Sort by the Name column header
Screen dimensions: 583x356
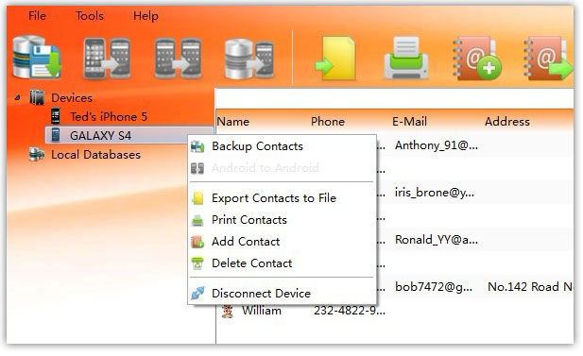(233, 122)
